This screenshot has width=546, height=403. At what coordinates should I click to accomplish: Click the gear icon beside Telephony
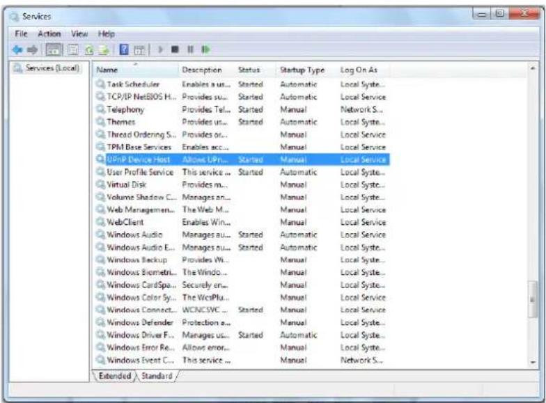100,109
